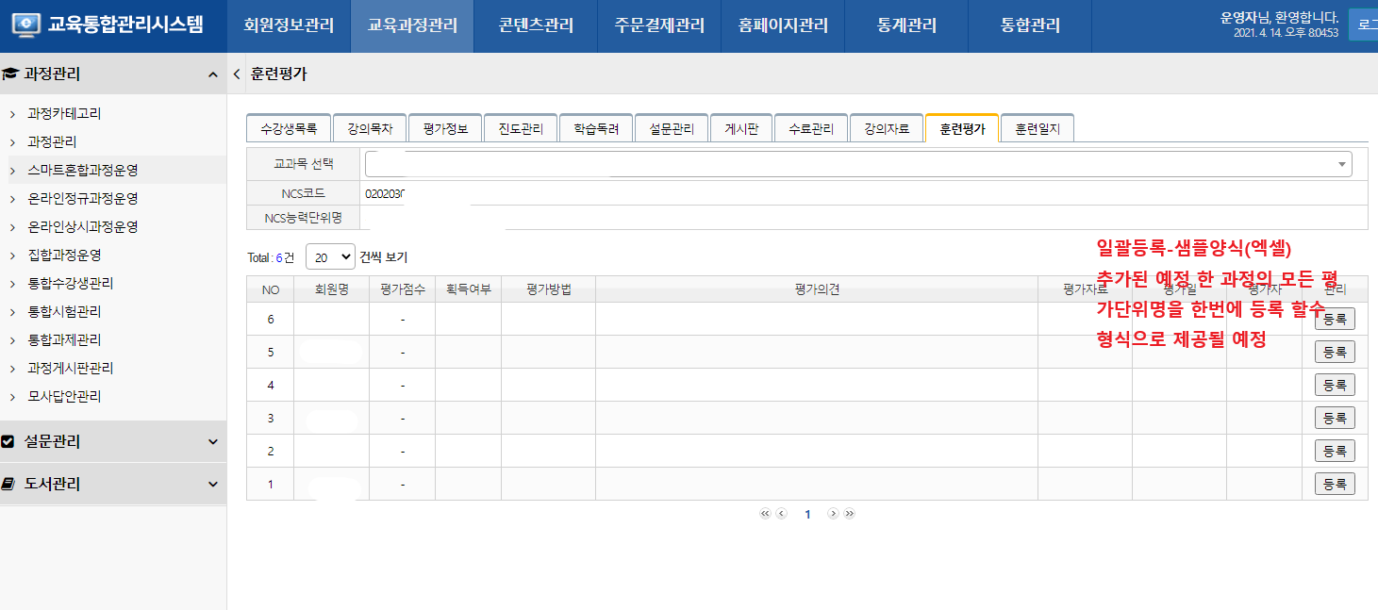Screen dimensions: 1378x610
Task: Click the back chevron beside 훈련평가 title
Action: (x=236, y=74)
